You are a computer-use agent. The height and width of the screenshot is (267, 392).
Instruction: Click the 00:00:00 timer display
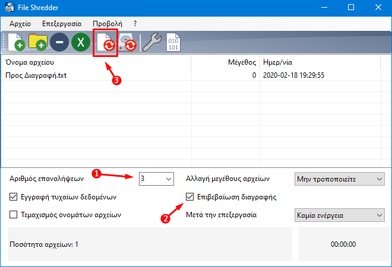[x=343, y=244]
